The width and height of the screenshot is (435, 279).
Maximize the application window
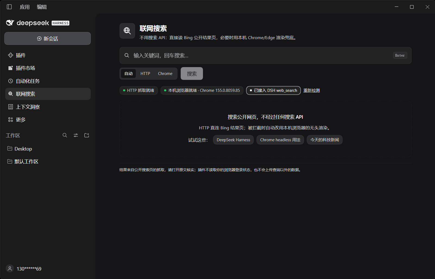(412, 7)
